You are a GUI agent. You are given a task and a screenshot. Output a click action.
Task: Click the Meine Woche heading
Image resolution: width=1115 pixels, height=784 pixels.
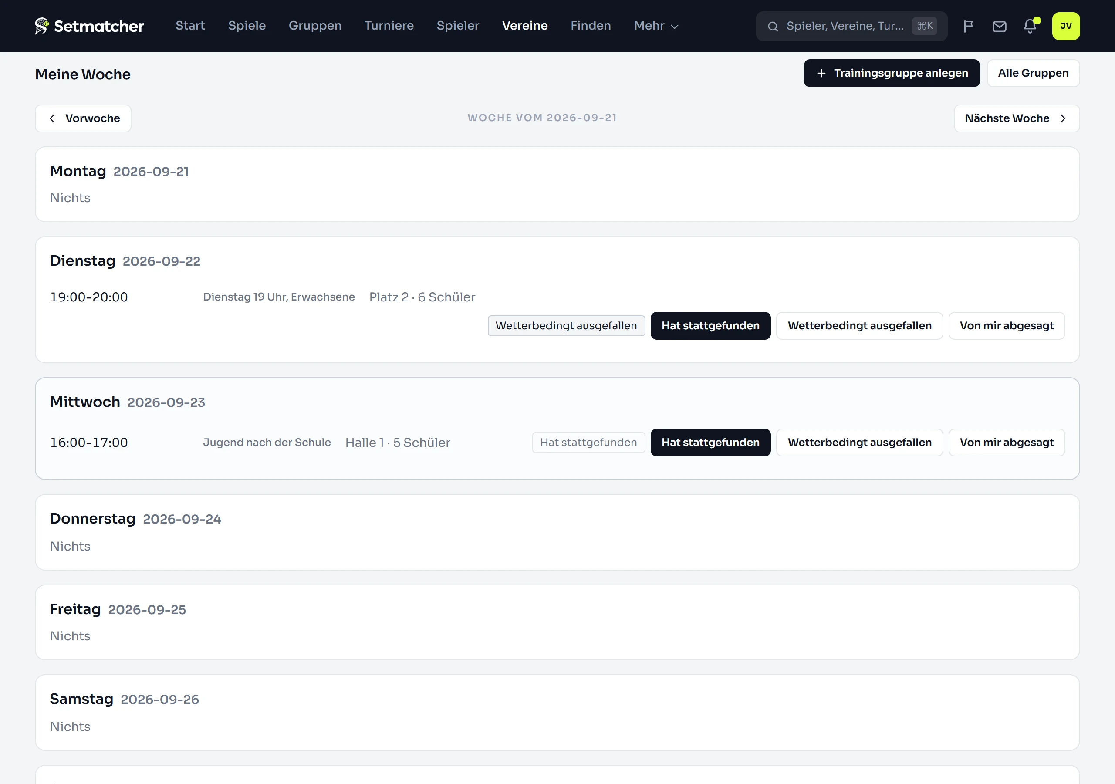pos(83,74)
